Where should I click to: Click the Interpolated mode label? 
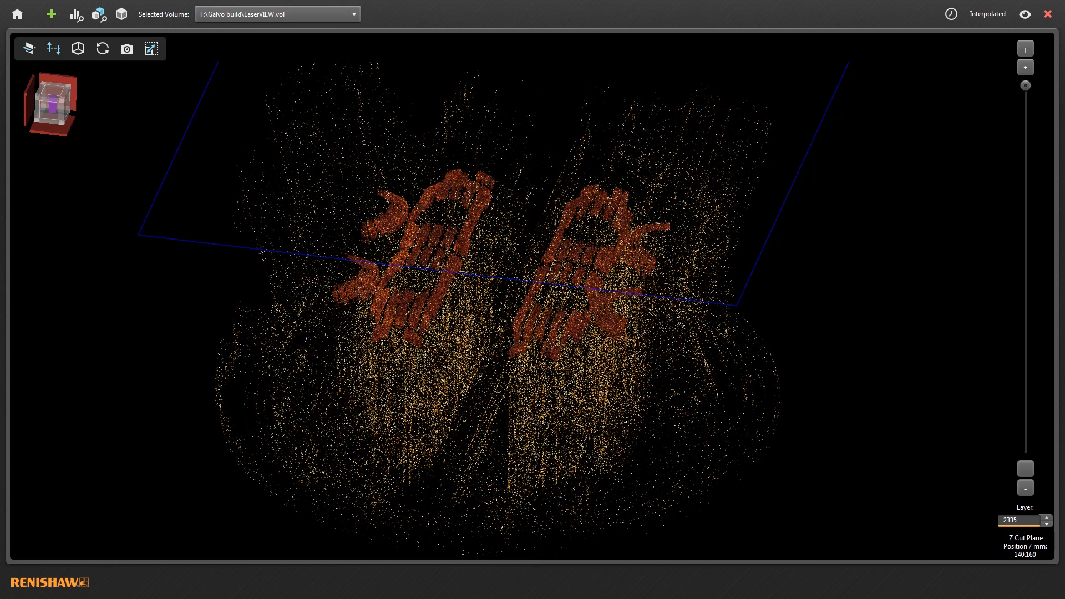click(987, 14)
